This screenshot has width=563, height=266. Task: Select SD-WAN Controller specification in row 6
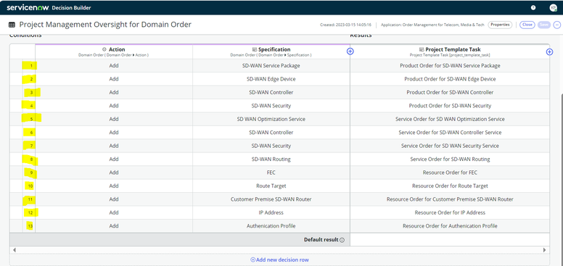[x=271, y=133]
